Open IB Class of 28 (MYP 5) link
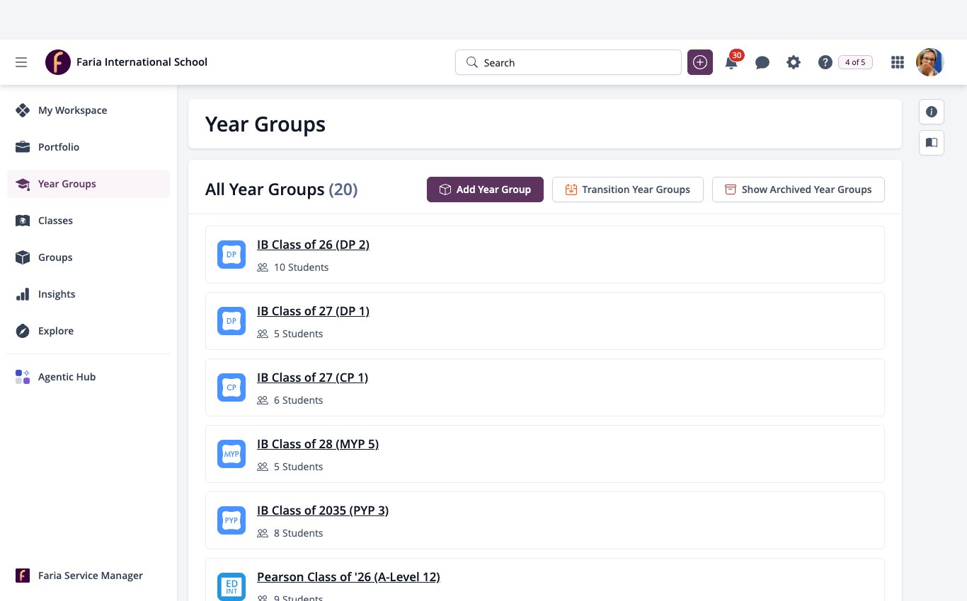 (x=318, y=444)
